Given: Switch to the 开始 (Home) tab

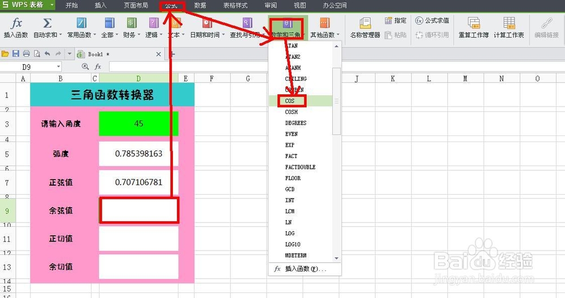Looking at the screenshot, I should (72, 5).
